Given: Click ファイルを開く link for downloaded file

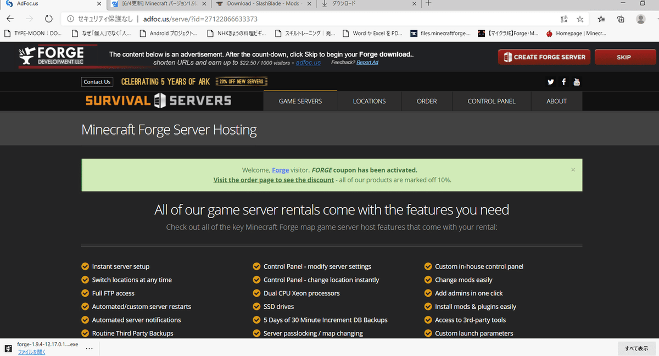Looking at the screenshot, I should pos(32,352).
